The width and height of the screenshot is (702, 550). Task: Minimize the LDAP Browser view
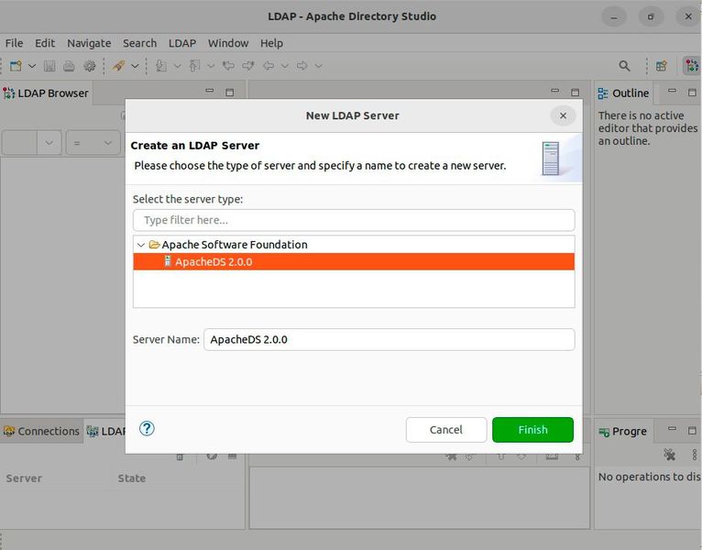click(210, 92)
